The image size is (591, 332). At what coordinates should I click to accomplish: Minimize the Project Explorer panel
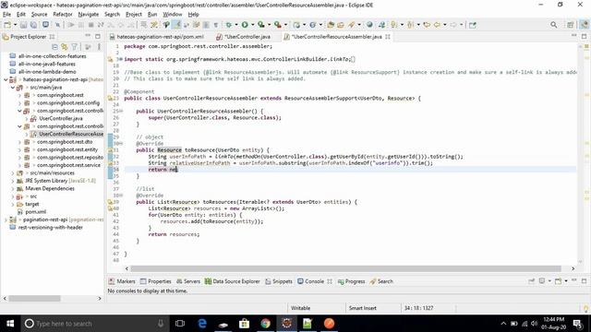[x=88, y=37]
